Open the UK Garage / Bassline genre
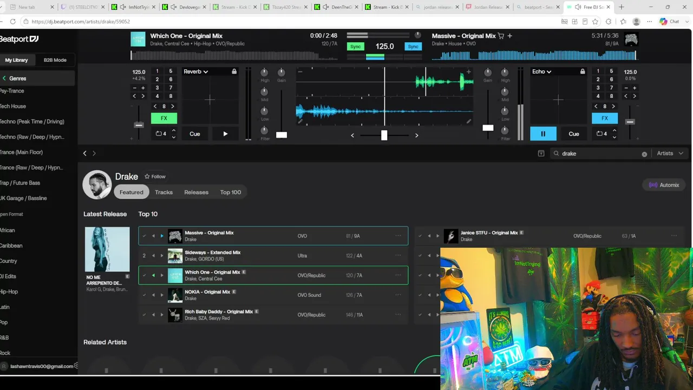Viewport: 693px width, 390px height. pos(23,198)
